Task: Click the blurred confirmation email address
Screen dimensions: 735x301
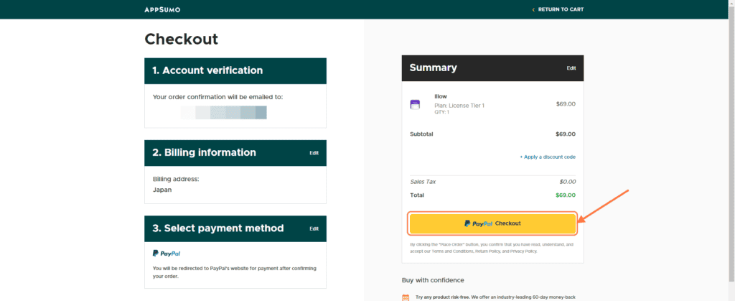Action: 224,113
